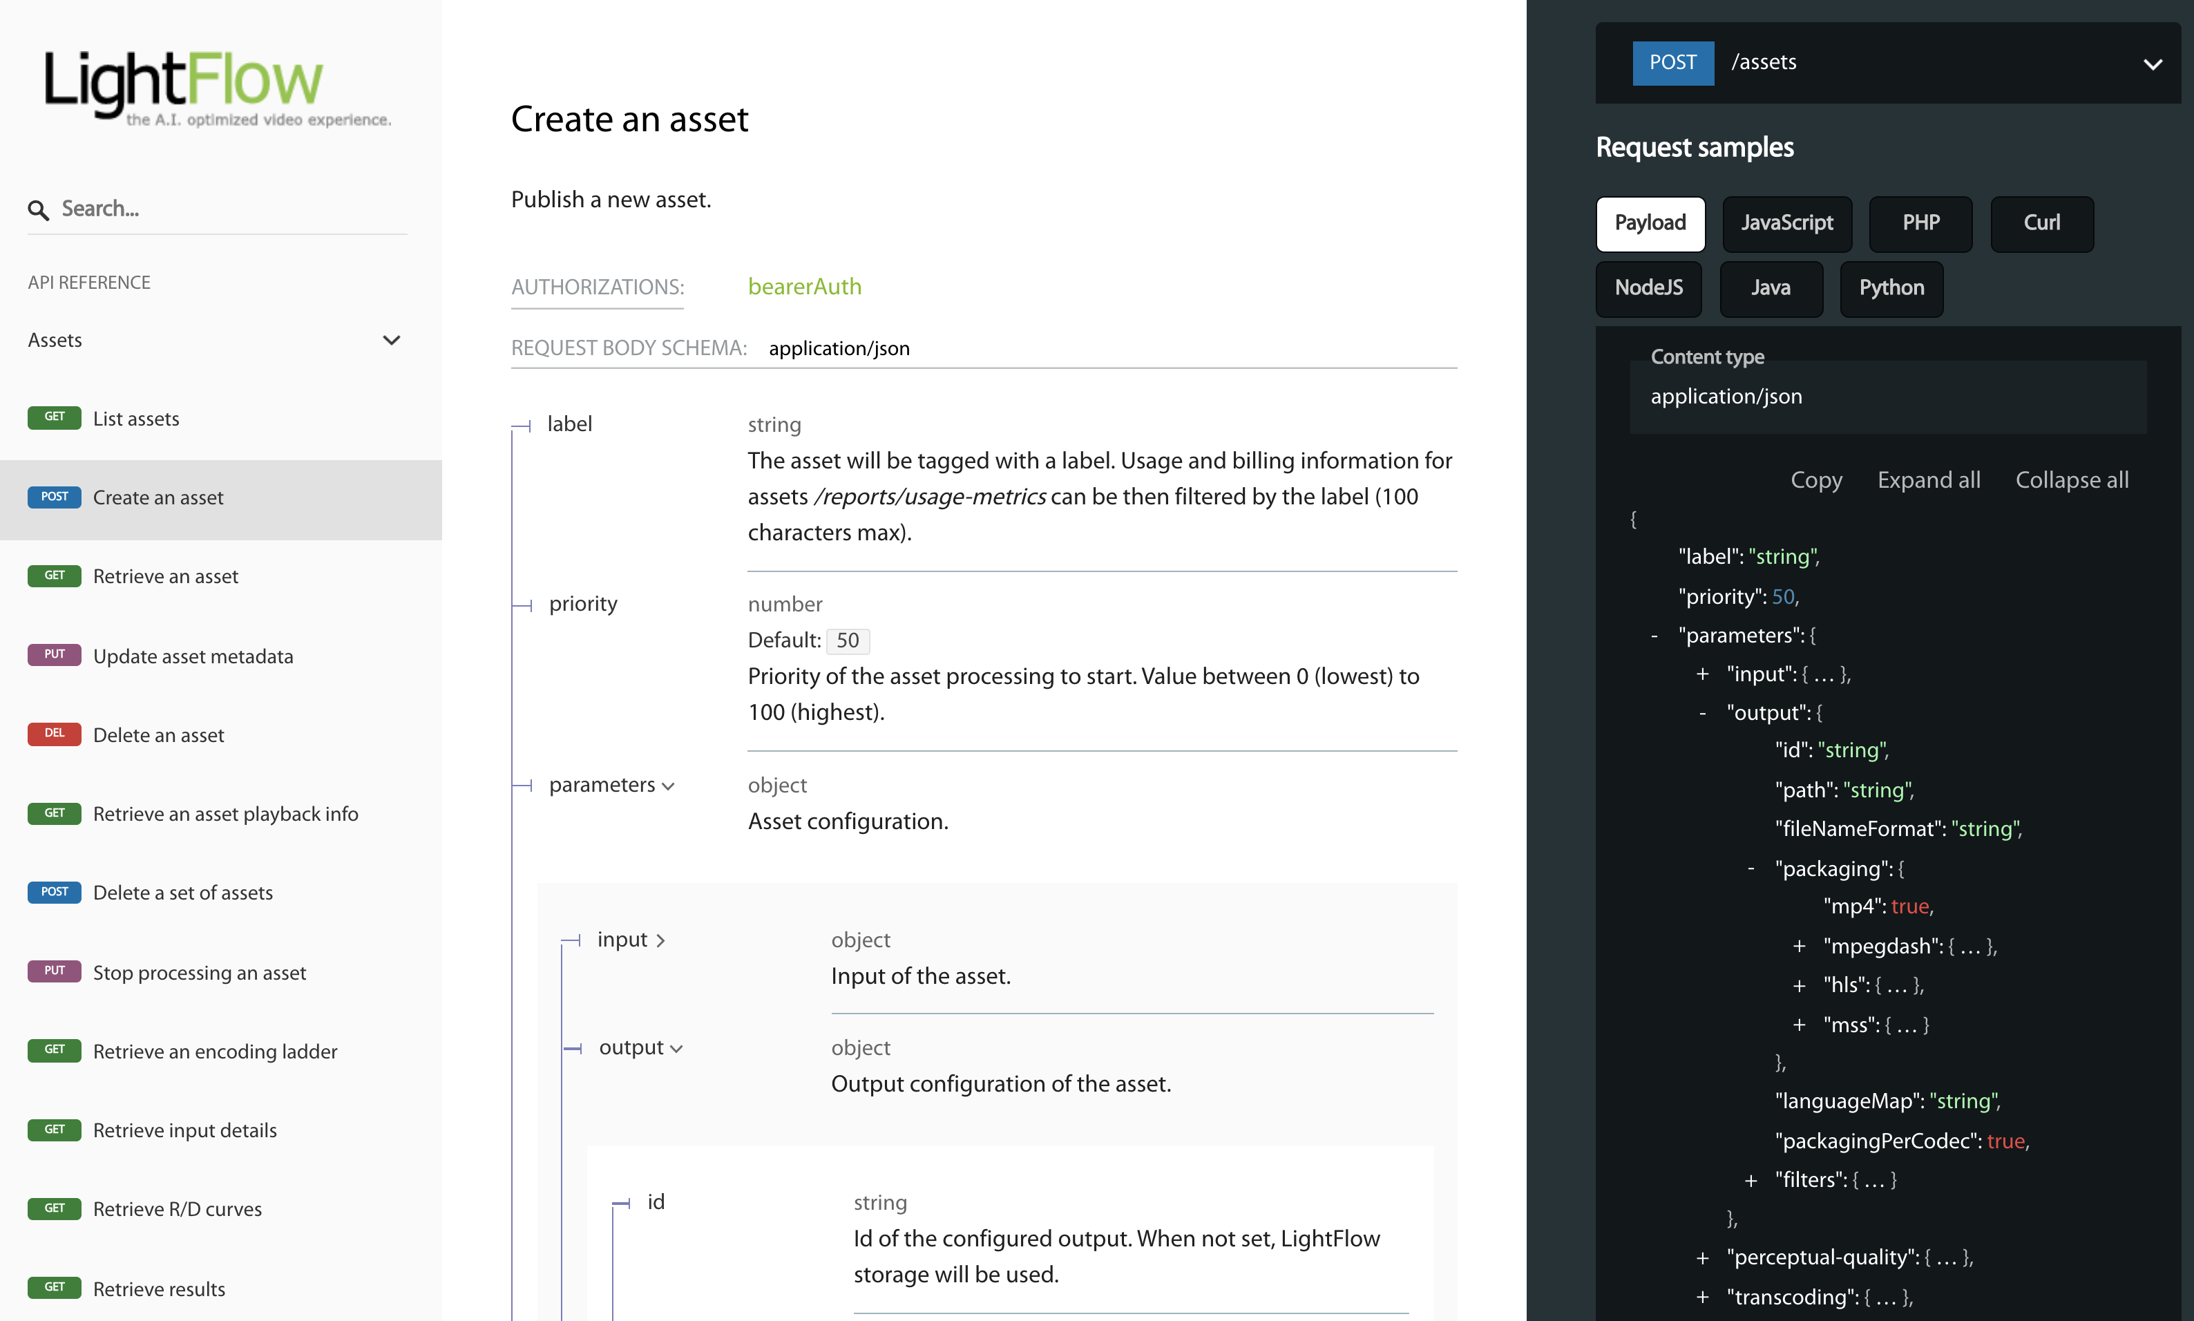Screen dimensions: 2194x1321
Task: Collapse the Assets section in the sidebar
Action: click(392, 340)
